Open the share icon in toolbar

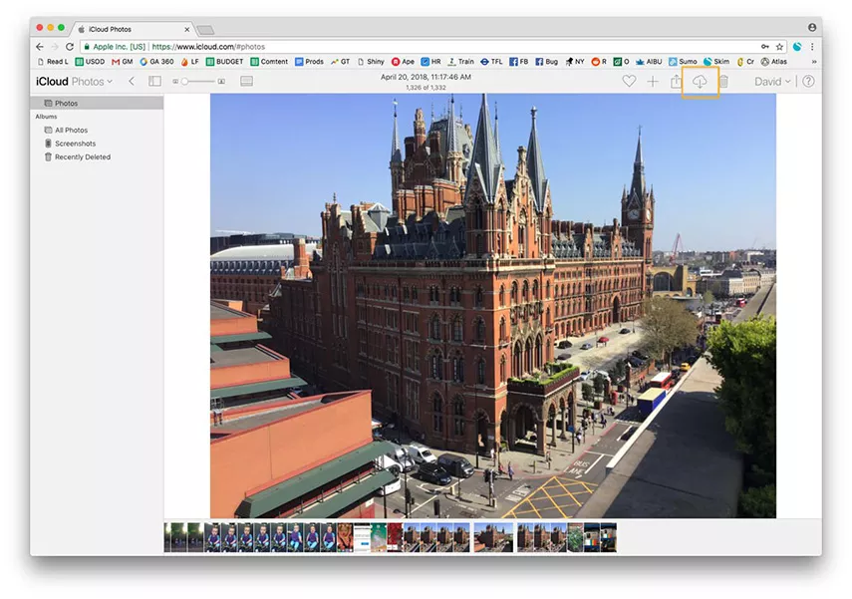point(676,82)
